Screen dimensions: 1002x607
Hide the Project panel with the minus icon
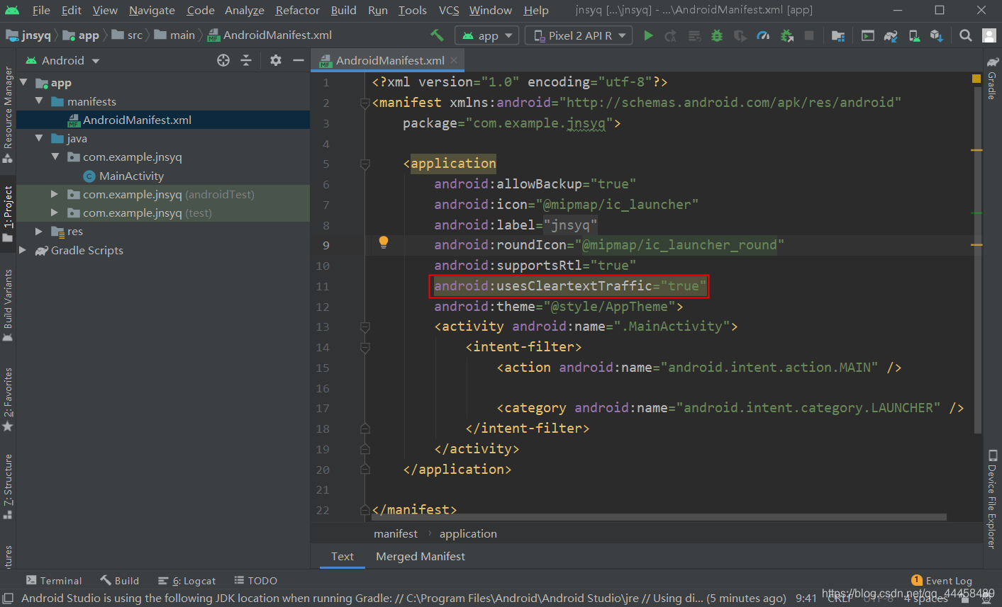click(299, 60)
